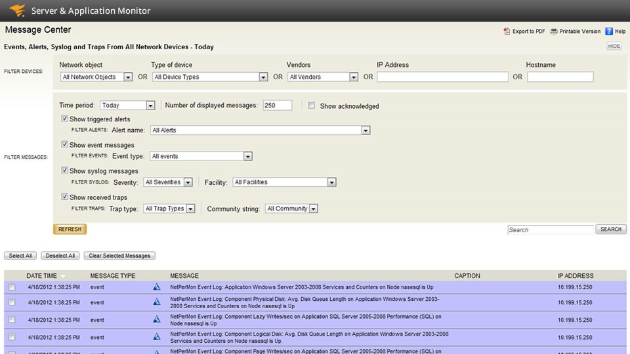Viewport: 630px width, 354px height.
Task: Click event icon for Application Windows Server message
Action: click(156, 287)
